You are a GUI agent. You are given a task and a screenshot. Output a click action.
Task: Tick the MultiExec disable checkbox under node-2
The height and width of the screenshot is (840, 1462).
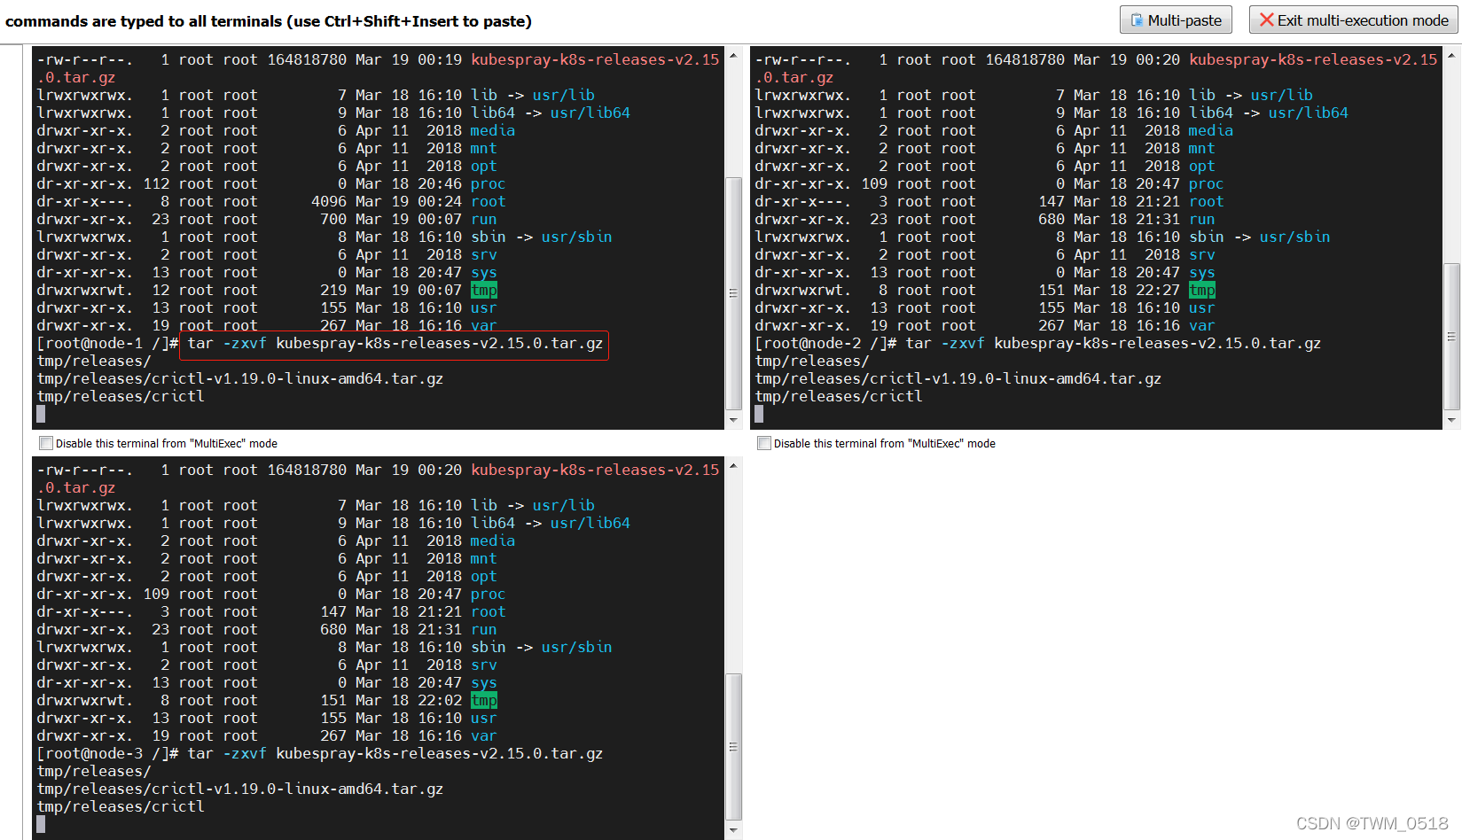pos(763,443)
